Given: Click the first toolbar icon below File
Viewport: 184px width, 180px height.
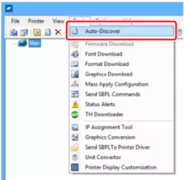Looking at the screenshot, I should (14, 32).
